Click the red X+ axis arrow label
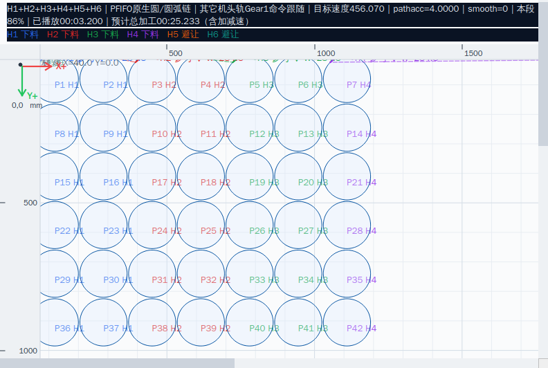This screenshot has height=368, width=548. pyautogui.click(x=61, y=65)
